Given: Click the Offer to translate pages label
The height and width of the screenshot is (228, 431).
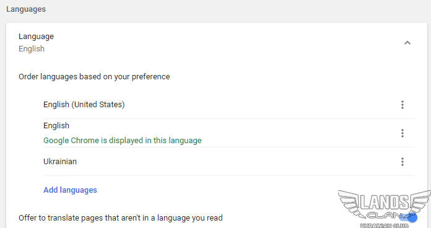Looking at the screenshot, I should [x=121, y=218].
